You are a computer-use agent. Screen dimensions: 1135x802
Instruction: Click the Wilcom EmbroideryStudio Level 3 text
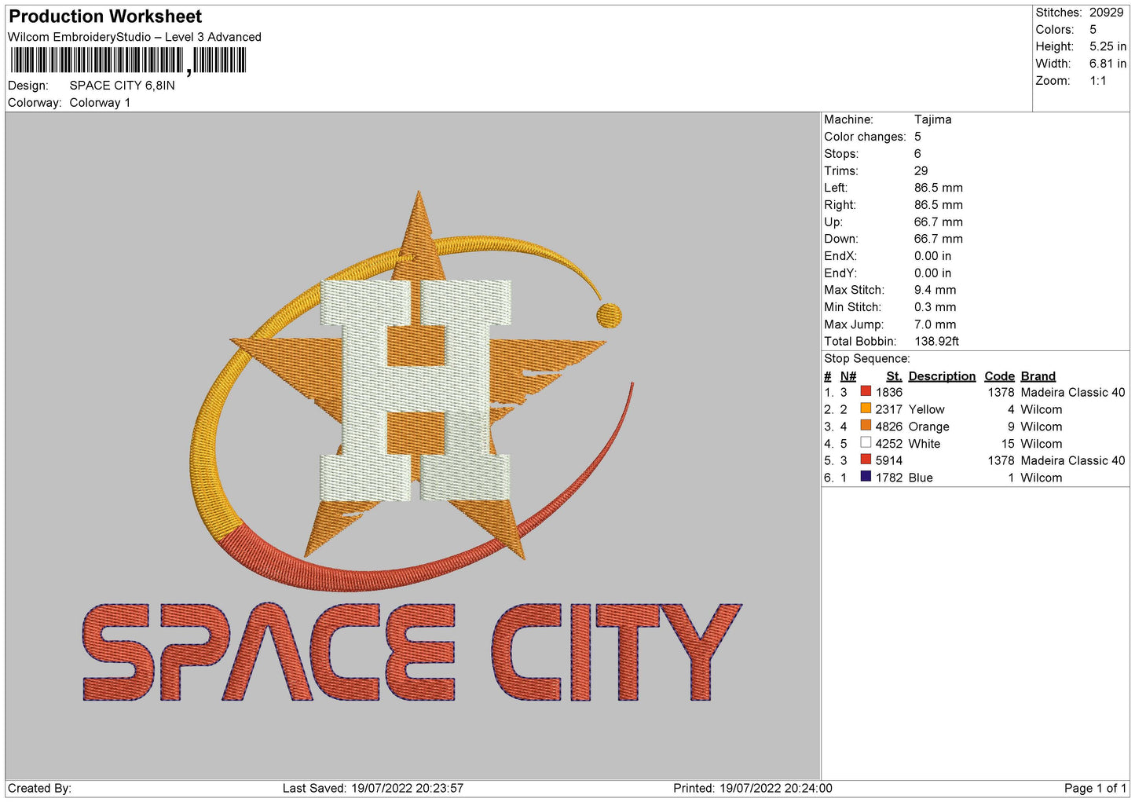tap(134, 37)
